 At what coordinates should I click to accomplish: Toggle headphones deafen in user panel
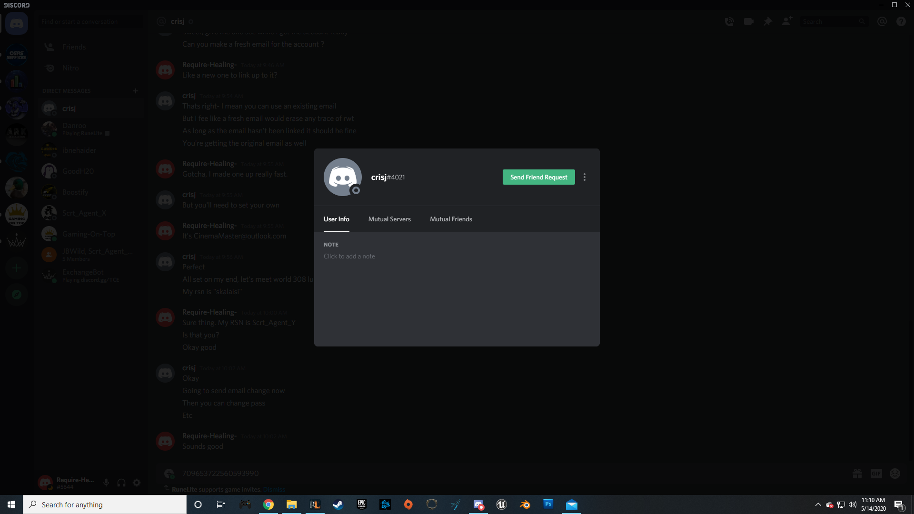pos(121,483)
